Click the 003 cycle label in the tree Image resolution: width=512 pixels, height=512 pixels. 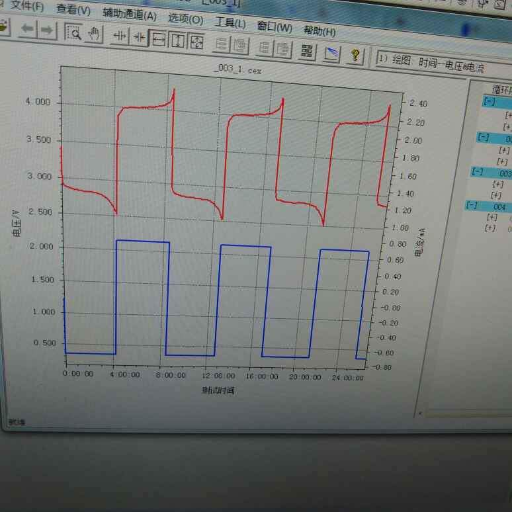[x=505, y=173]
